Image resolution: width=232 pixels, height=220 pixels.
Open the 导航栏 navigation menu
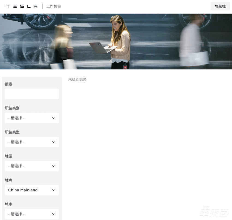pyautogui.click(x=220, y=6)
